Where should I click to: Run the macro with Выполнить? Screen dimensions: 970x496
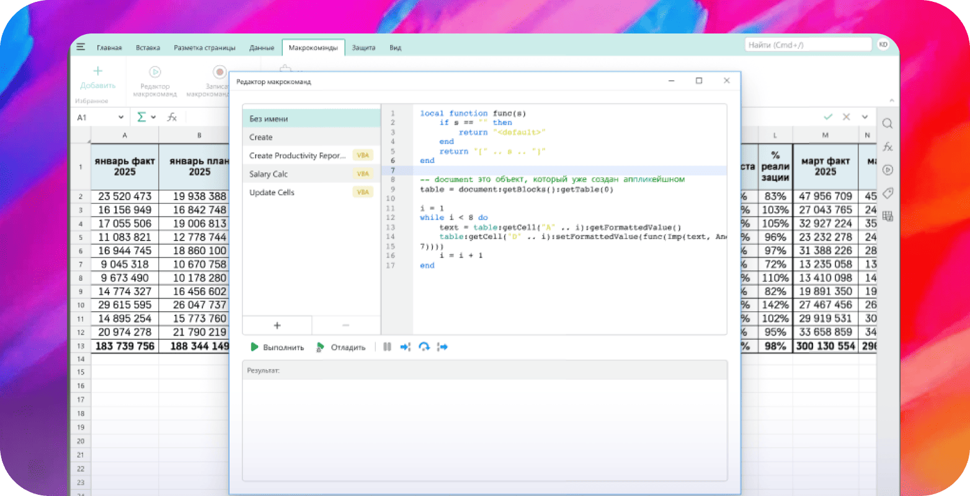coord(277,347)
